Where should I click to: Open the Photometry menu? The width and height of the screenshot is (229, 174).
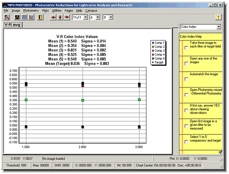31,10
